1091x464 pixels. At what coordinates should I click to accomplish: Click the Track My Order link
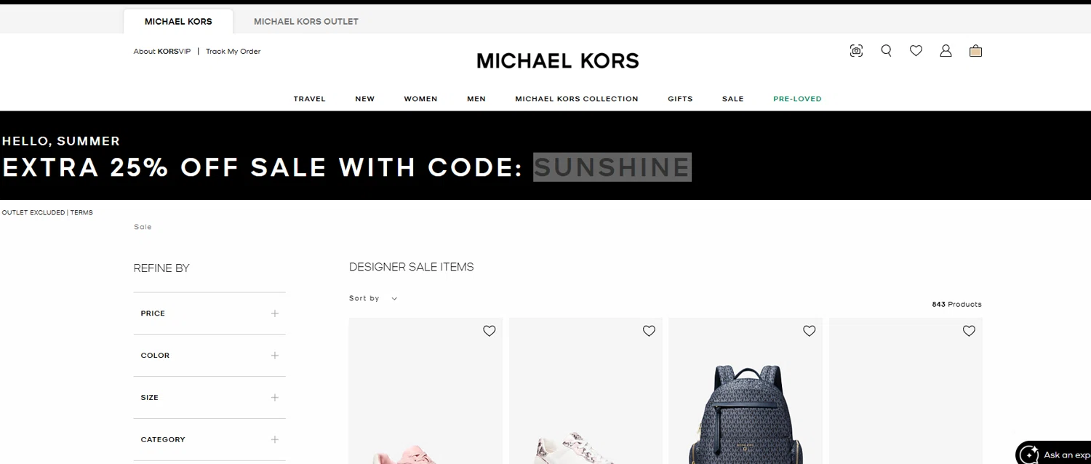(x=233, y=52)
